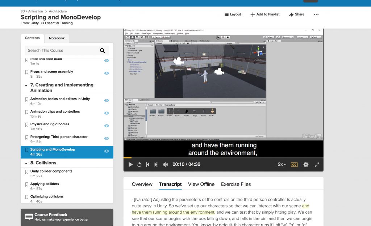Collapse section 7 Creating and Implementing Animation

pos(26,85)
